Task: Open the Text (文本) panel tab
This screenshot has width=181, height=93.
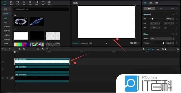Action: (x=18, y=3)
